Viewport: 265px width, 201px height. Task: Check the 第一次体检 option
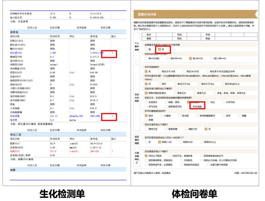click(145, 58)
